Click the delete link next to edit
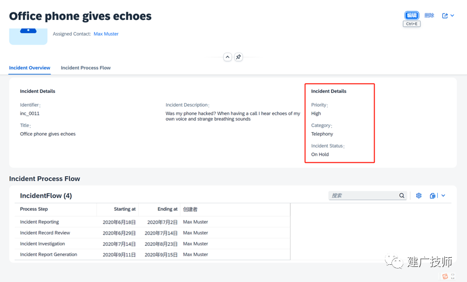The image size is (467, 282). coord(429,16)
